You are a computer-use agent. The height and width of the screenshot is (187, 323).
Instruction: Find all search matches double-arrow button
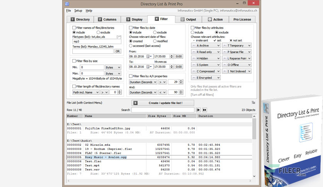pyautogui.click(x=204, y=110)
